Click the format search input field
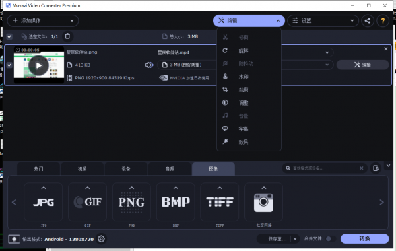The width and height of the screenshot is (396, 251). (x=325, y=168)
